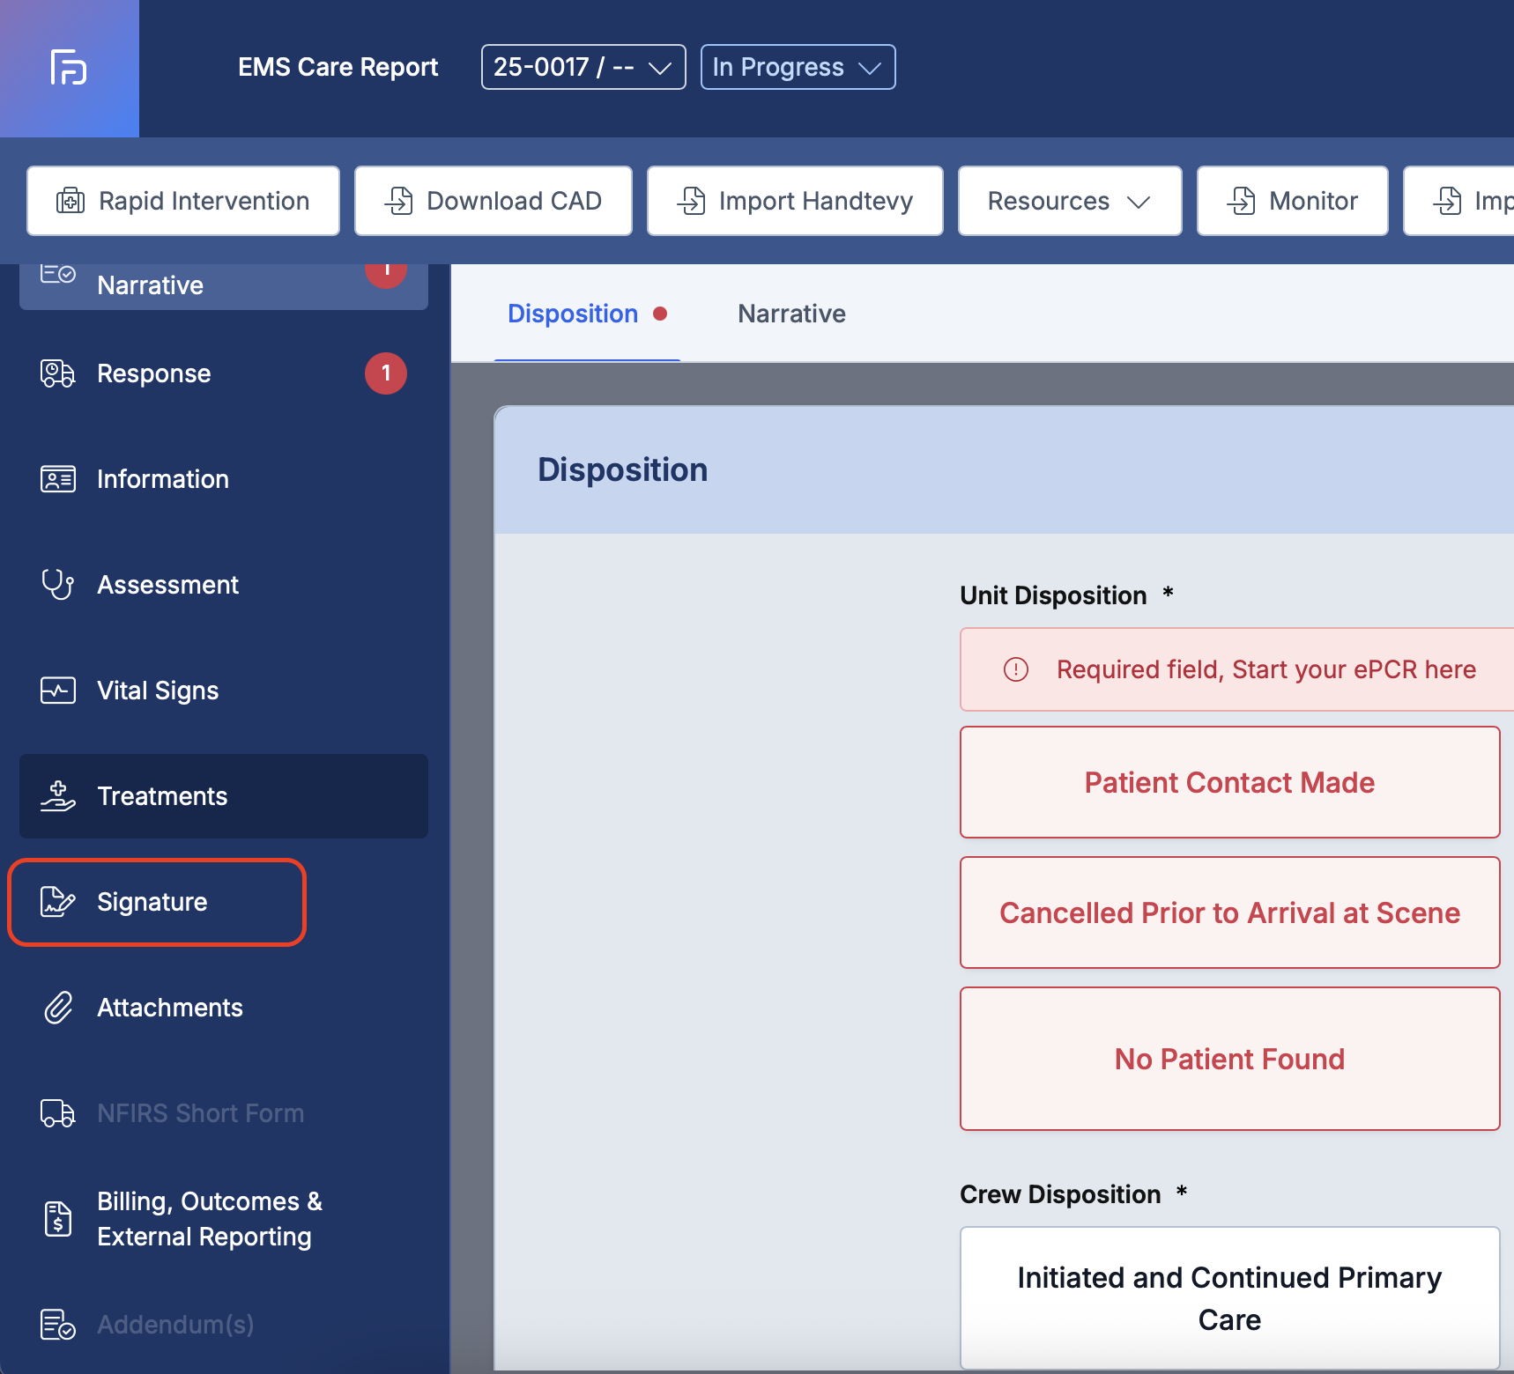Click the Information ID card icon
This screenshot has width=1514, height=1374.
(58, 479)
